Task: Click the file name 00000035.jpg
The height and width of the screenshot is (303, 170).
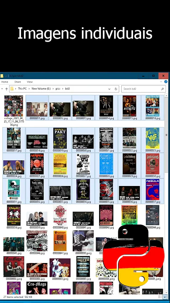Action: 106,202
